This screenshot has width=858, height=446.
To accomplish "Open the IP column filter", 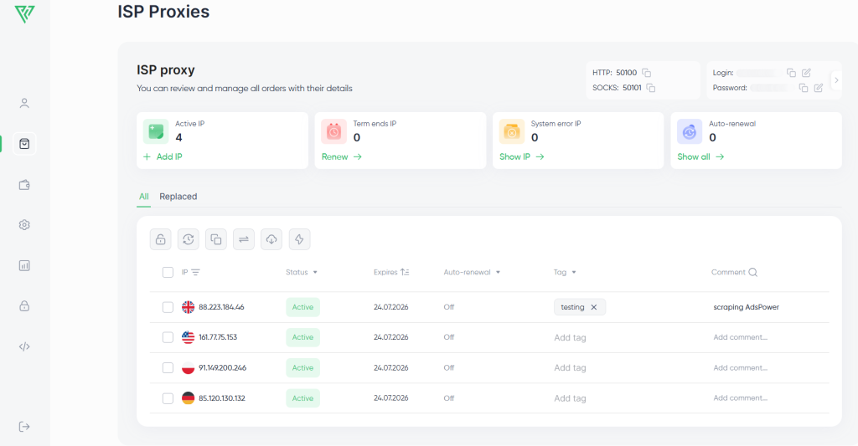I will click(195, 272).
